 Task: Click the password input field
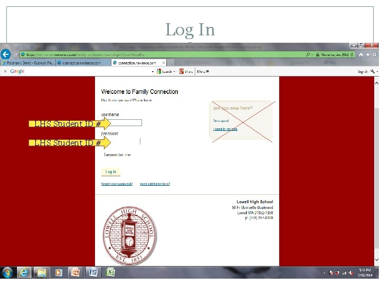pos(121,141)
